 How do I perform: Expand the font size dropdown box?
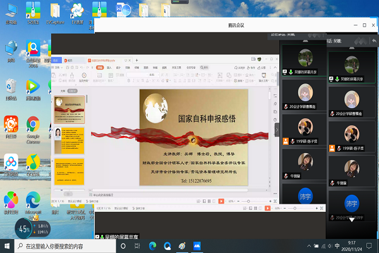(150, 75)
